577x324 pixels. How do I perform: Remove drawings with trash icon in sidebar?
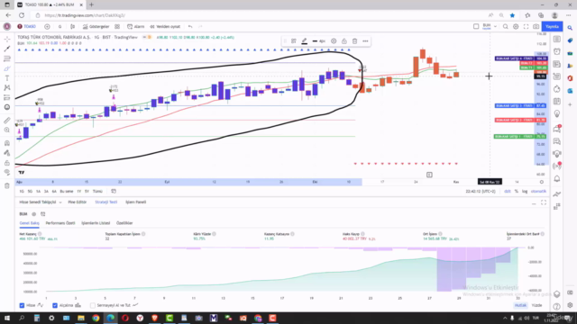7,186
